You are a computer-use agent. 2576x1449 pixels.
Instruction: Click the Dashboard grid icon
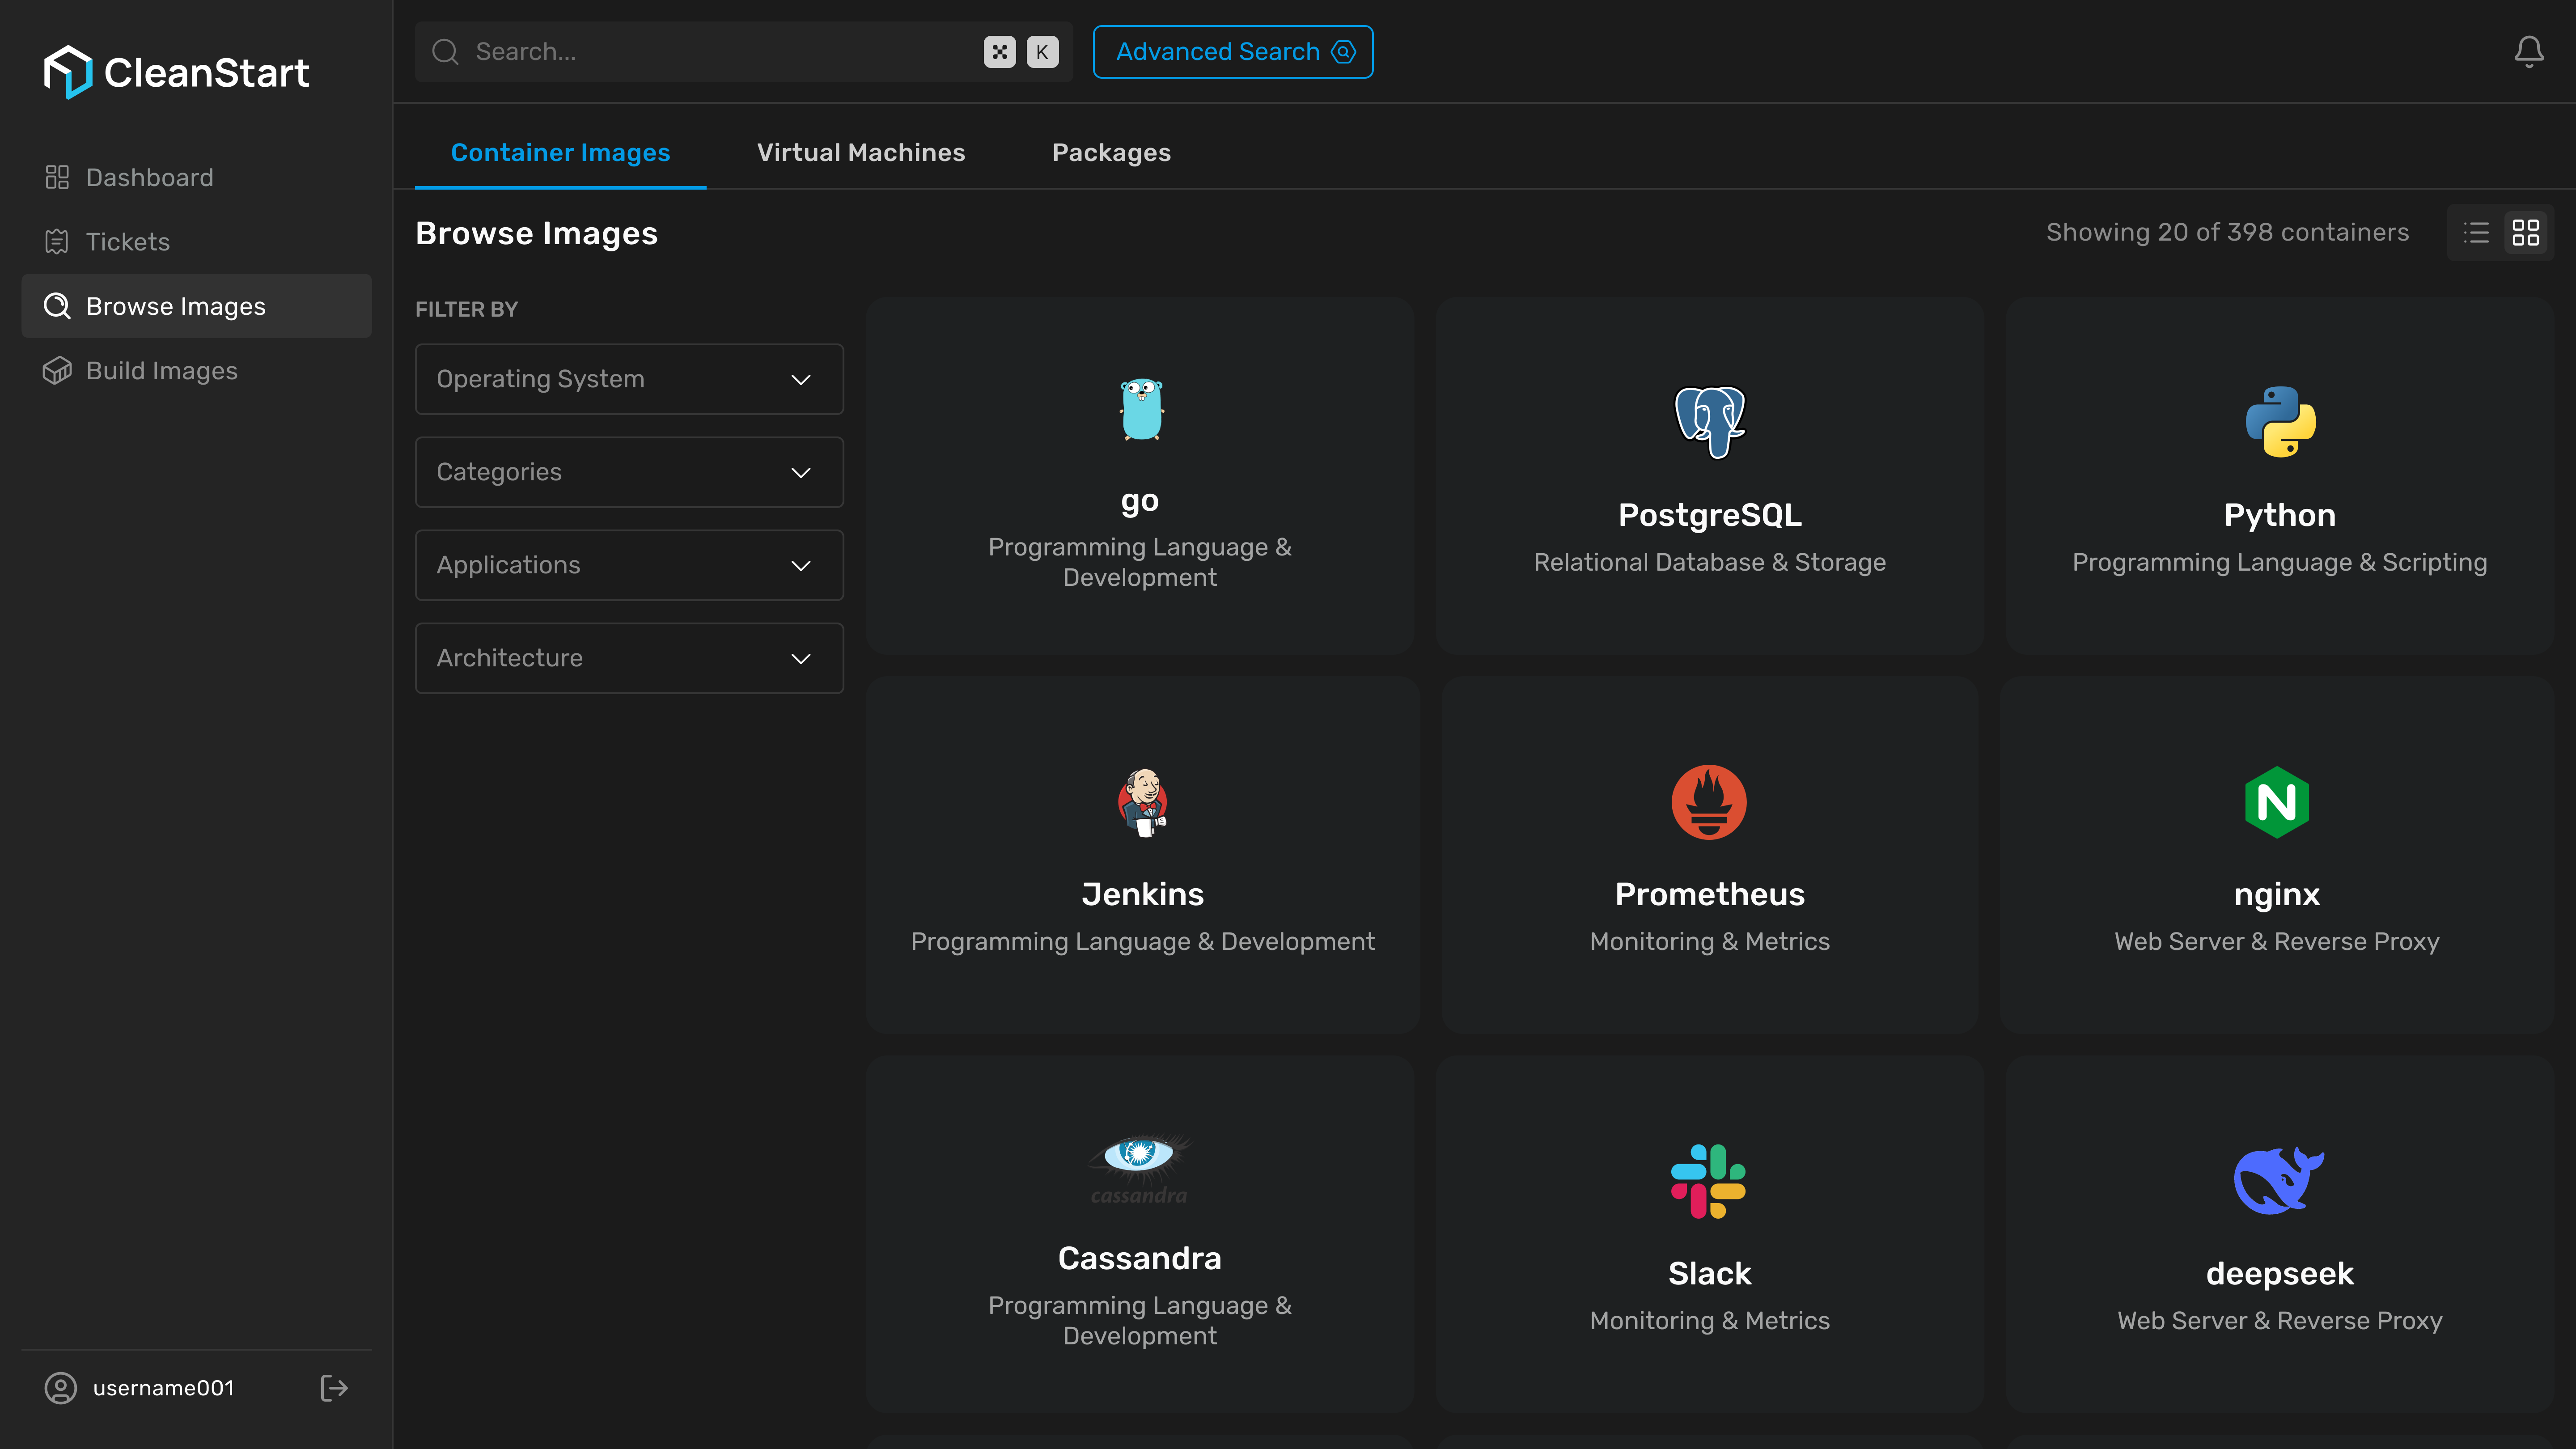(57, 177)
